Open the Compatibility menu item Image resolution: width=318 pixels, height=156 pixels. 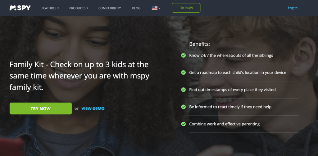pyautogui.click(x=110, y=8)
